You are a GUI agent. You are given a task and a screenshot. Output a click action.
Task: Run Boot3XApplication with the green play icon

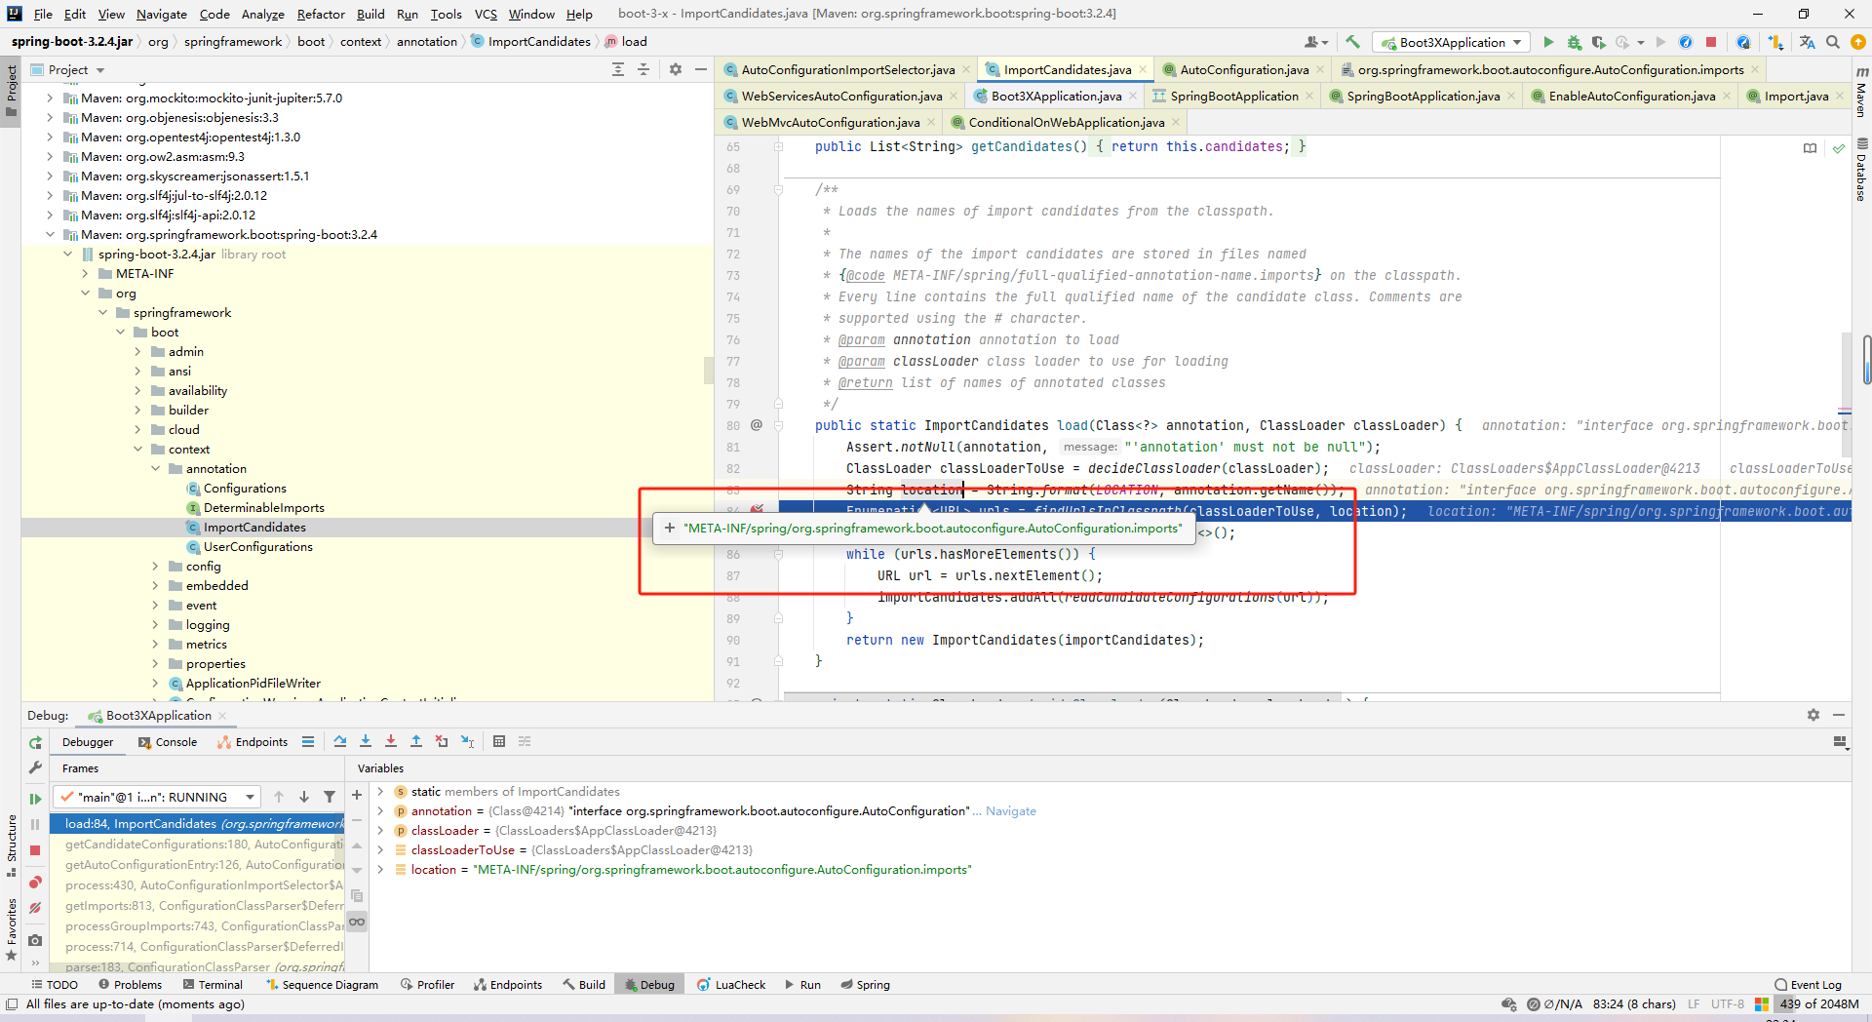pyautogui.click(x=1548, y=42)
